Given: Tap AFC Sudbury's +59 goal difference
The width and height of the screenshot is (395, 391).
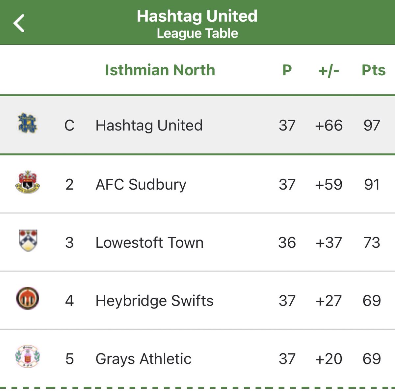Looking at the screenshot, I should pos(329,184).
